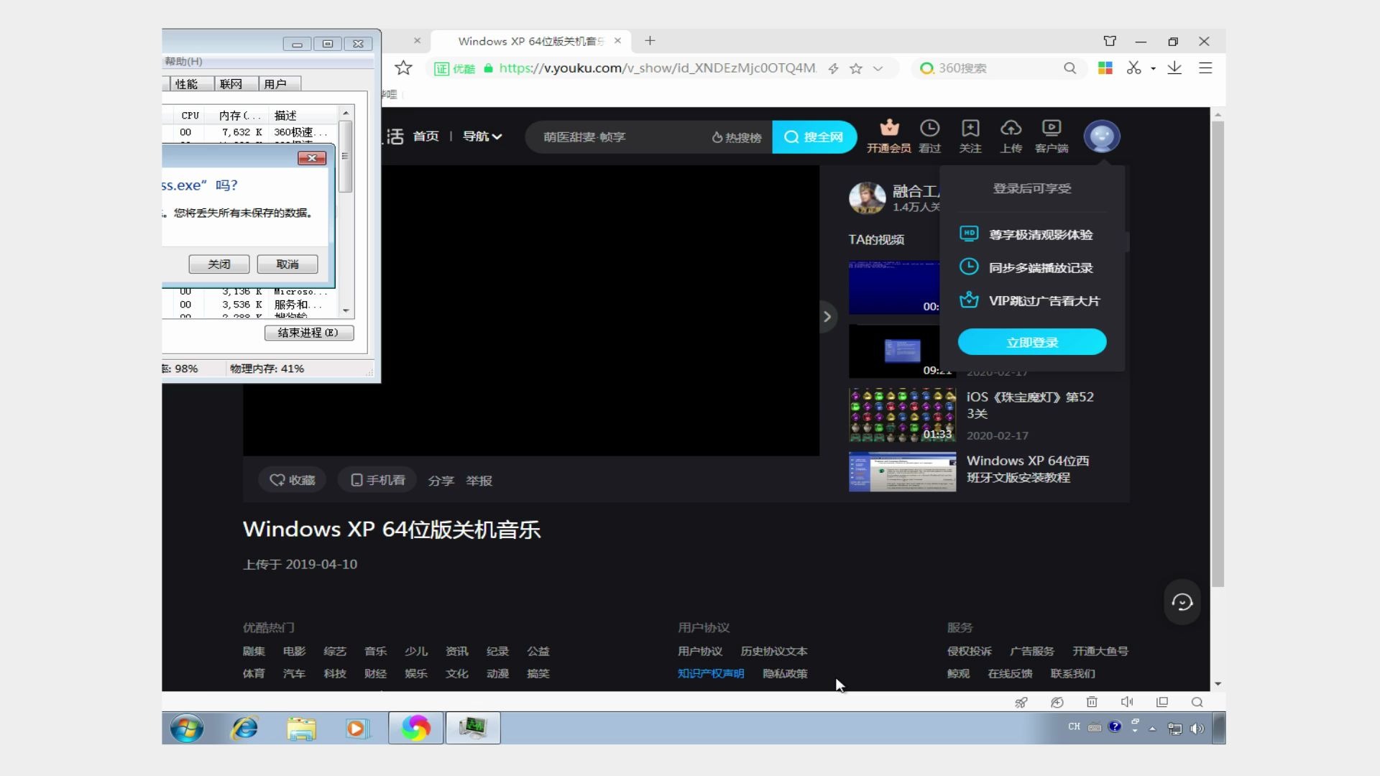Open the 热搜榜 hot search list
Image resolution: width=1380 pixels, height=776 pixels.
point(736,137)
